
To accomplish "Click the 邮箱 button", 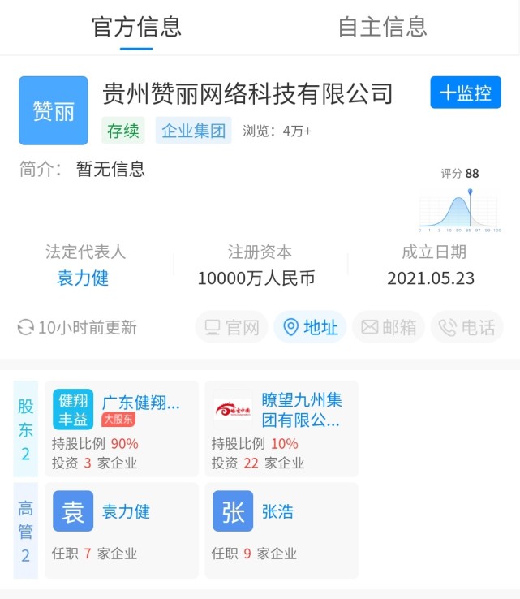I will pyautogui.click(x=389, y=327).
